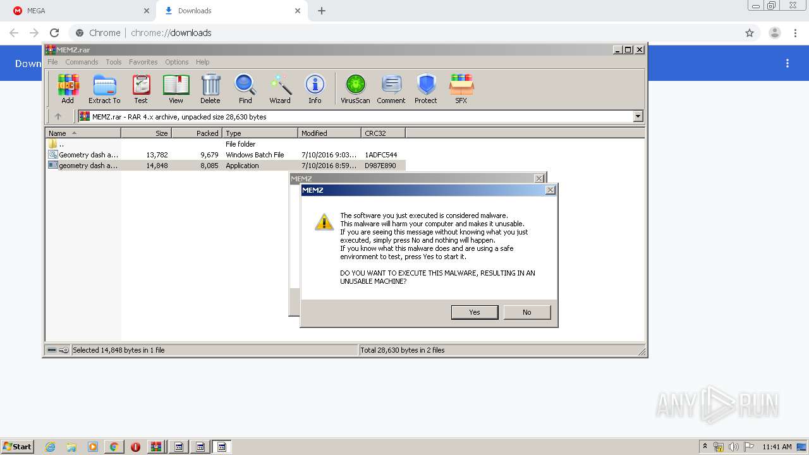The height and width of the screenshot is (455, 809).
Task: Bookmark this page with the star icon
Action: [x=750, y=33]
